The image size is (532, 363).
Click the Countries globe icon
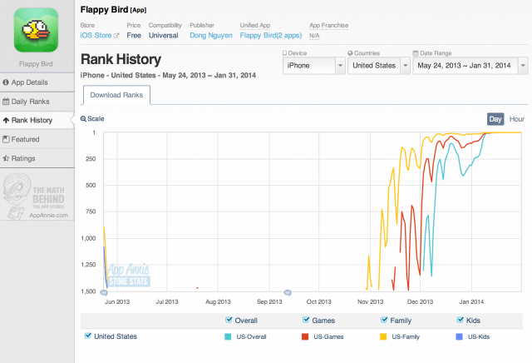[350, 53]
